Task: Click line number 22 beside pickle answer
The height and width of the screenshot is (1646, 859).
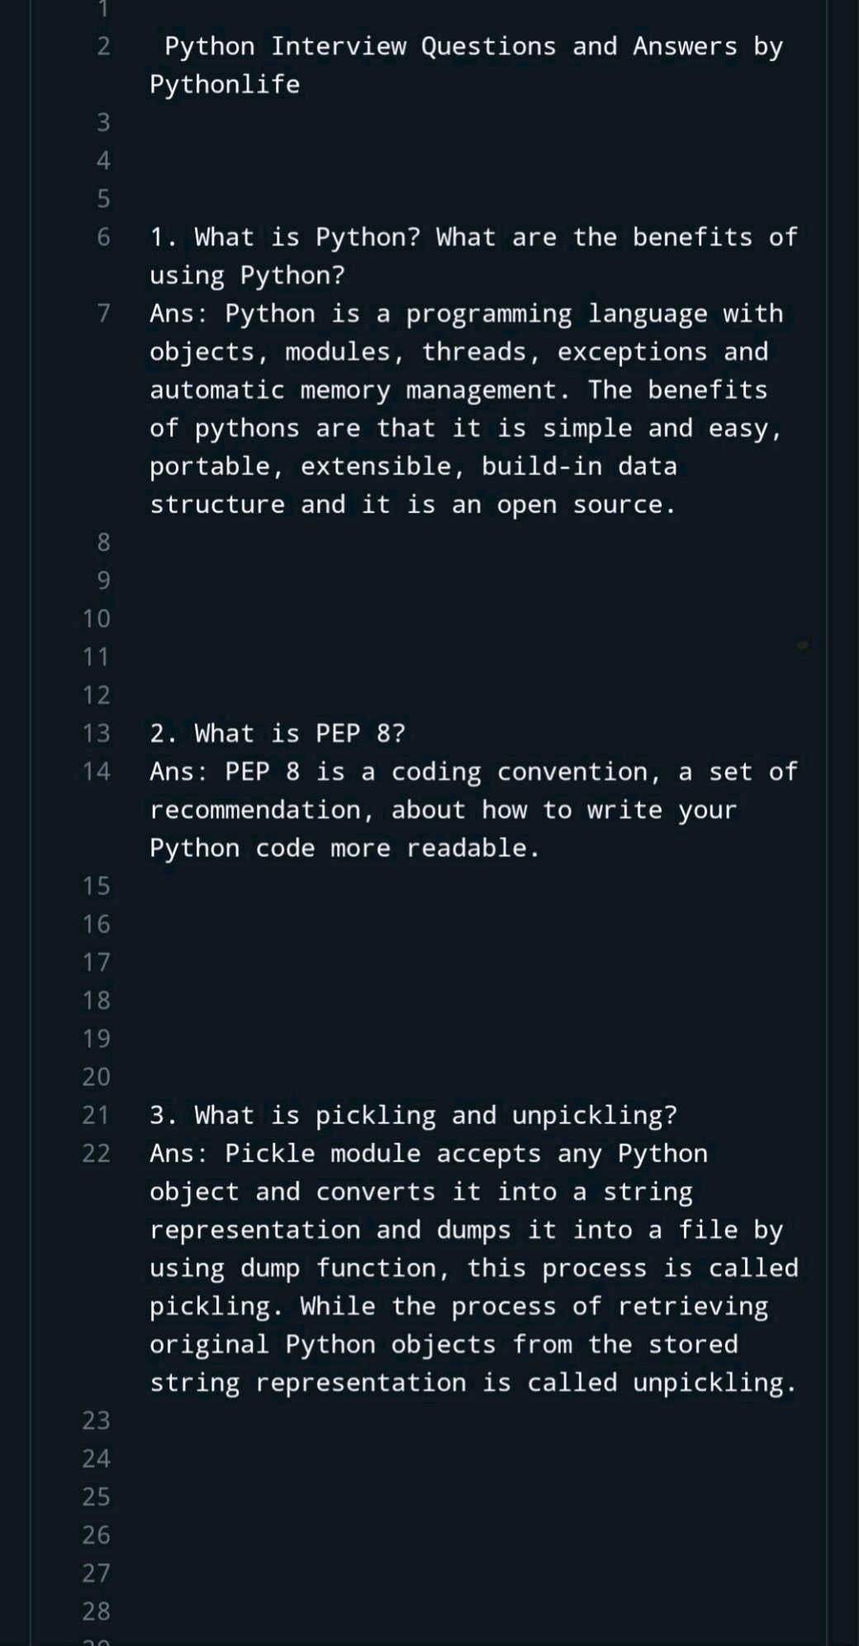Action: [96, 1153]
